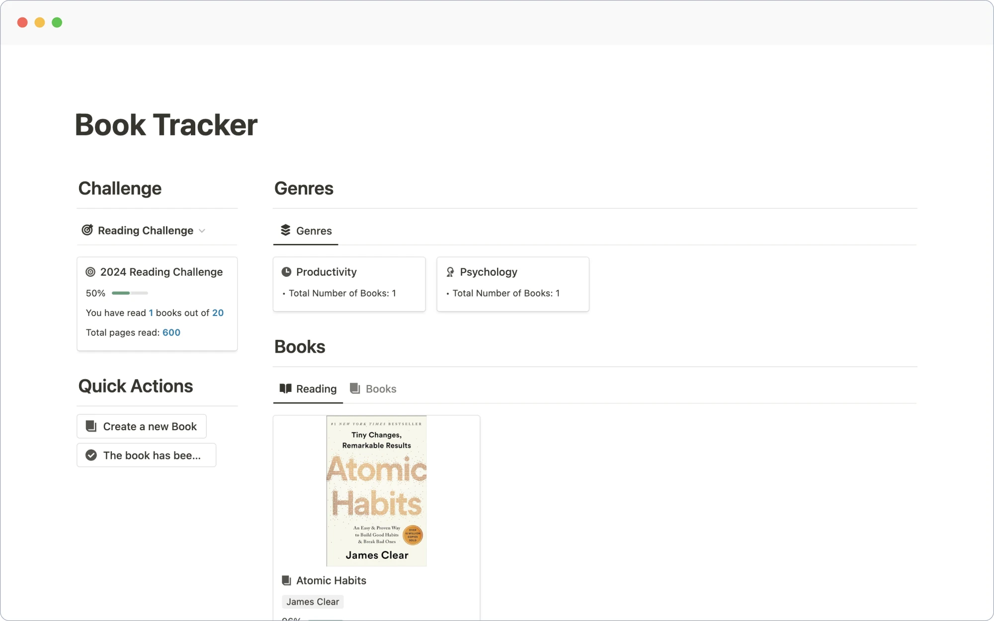Viewport: 994px width, 621px height.
Task: Click the Books tab stack icon
Action: (x=356, y=388)
